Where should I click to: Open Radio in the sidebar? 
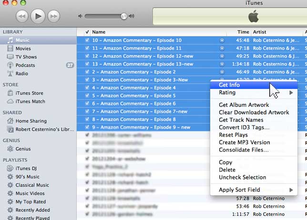(x=38, y=73)
